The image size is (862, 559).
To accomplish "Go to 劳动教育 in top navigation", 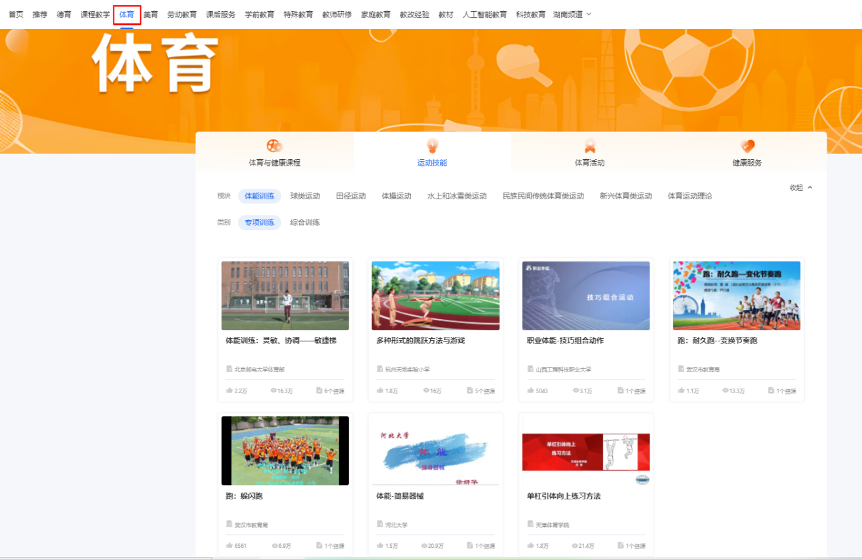I will [182, 14].
